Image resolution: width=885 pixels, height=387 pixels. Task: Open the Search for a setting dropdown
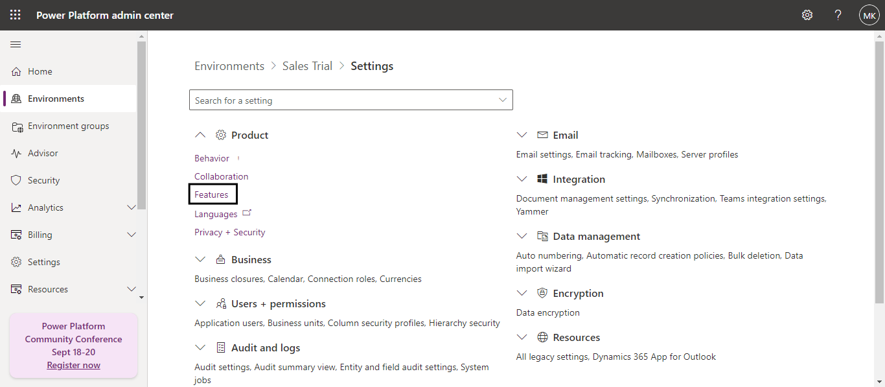[x=503, y=100]
